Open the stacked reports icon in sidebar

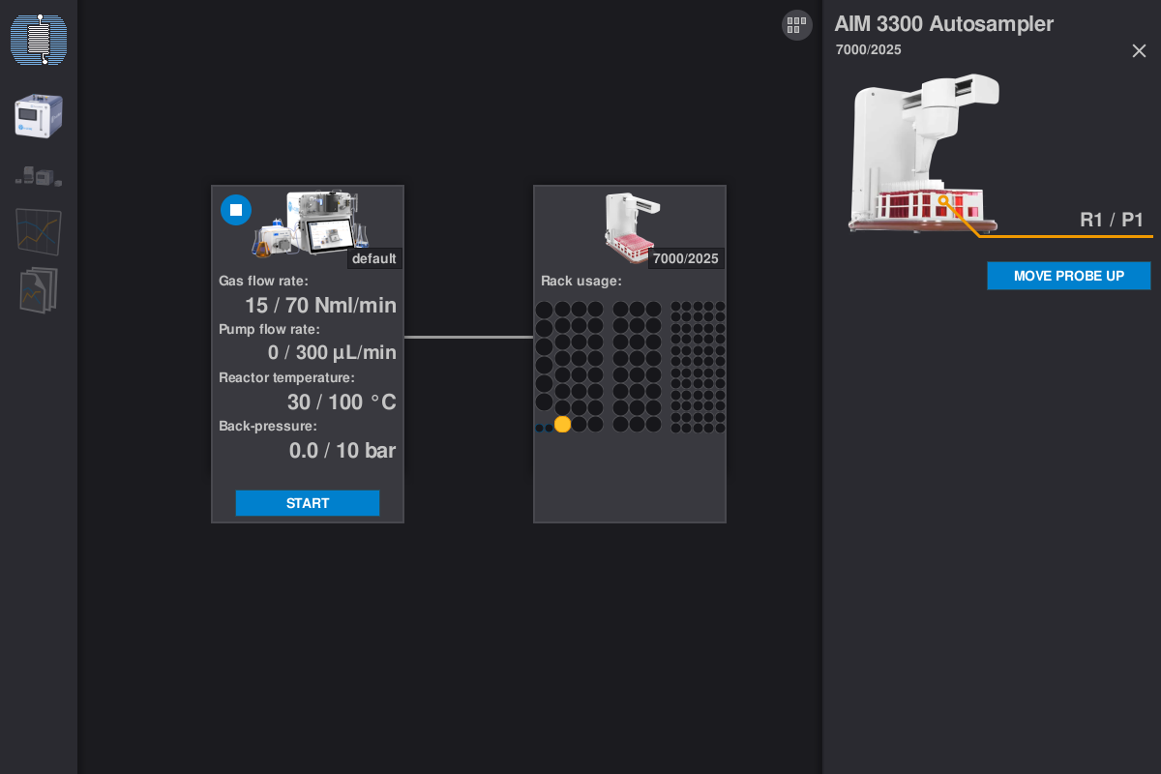pyautogui.click(x=39, y=290)
